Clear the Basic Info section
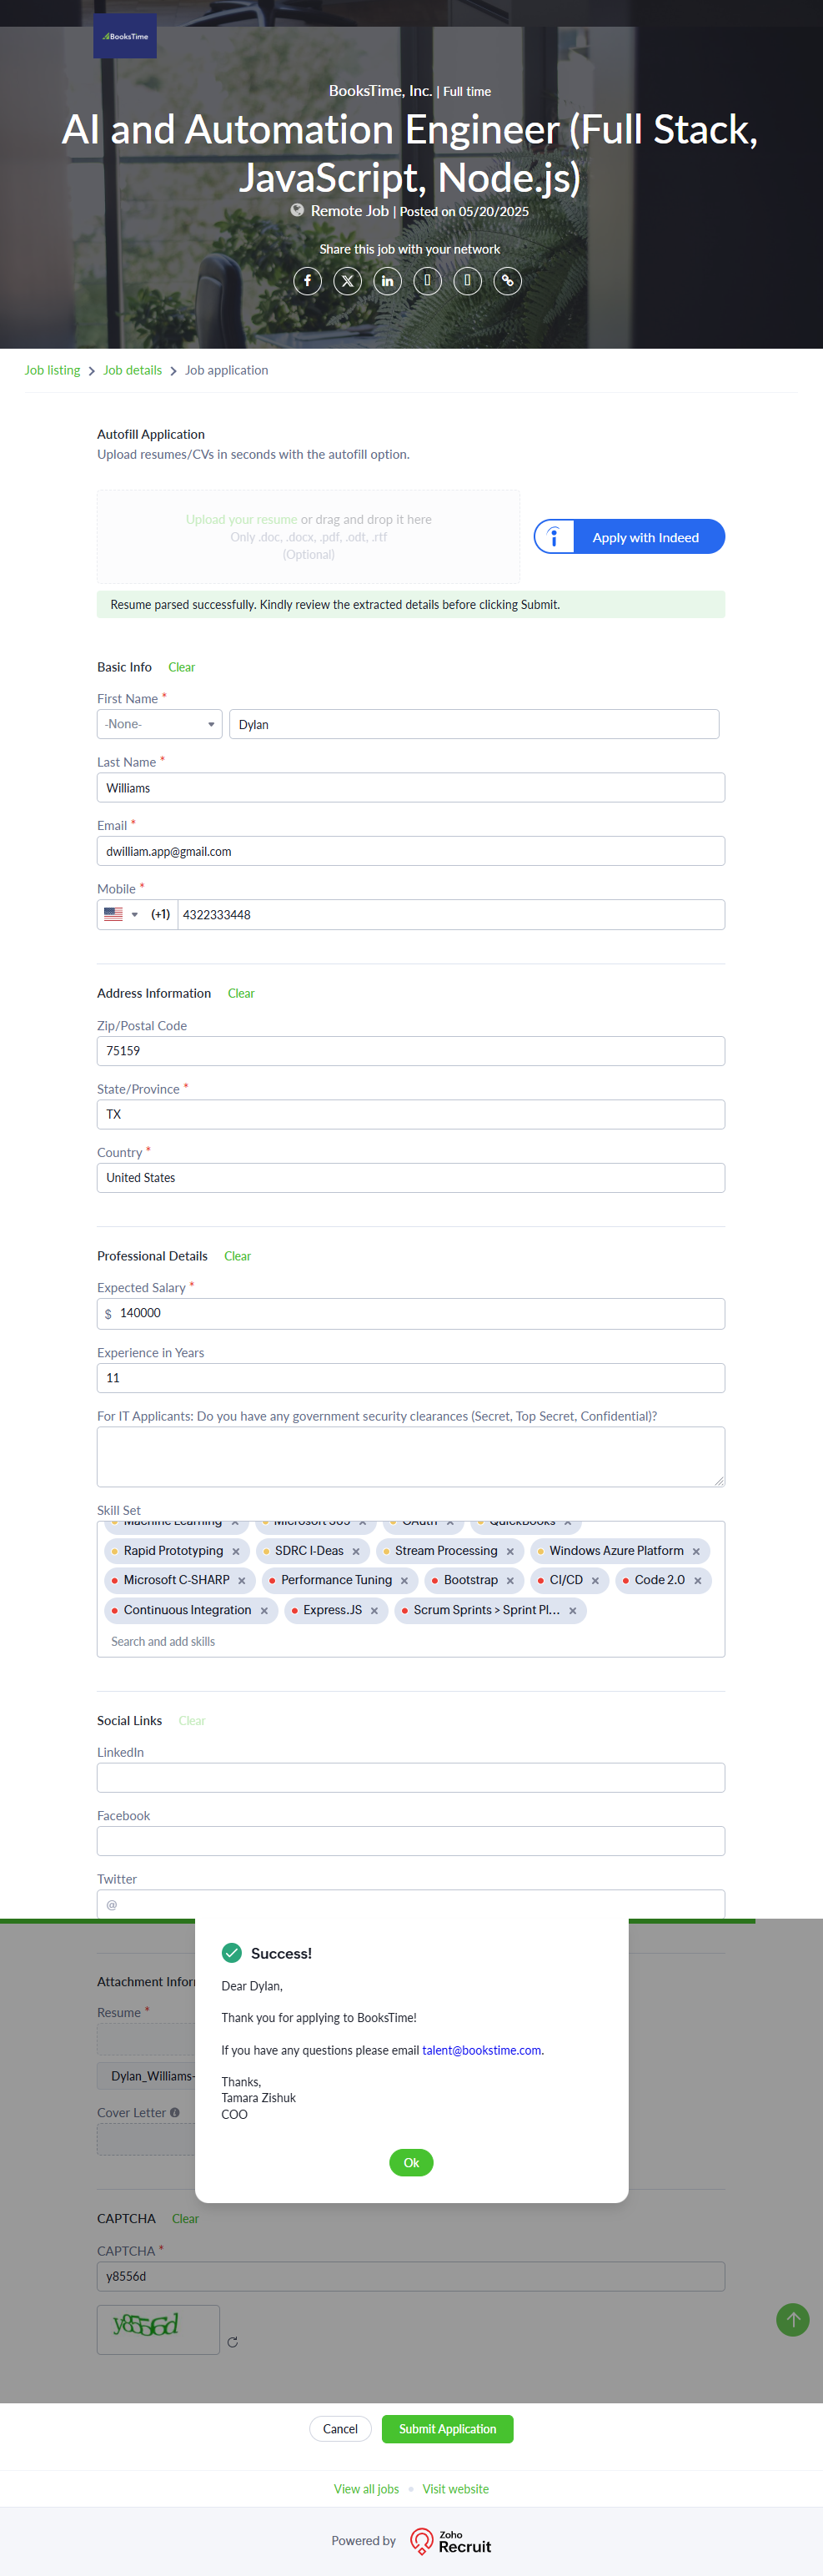 tap(181, 667)
